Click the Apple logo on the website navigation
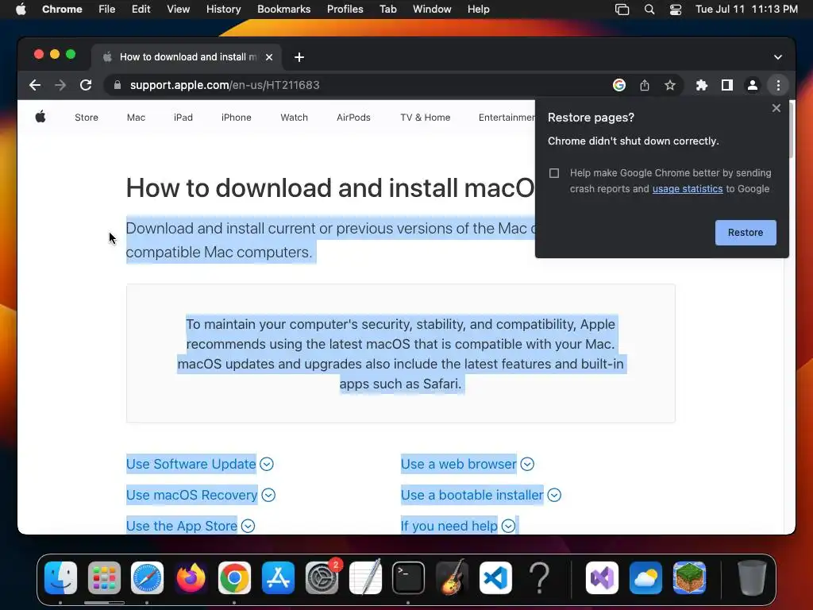Screen dimensions: 813x610 (40, 117)
